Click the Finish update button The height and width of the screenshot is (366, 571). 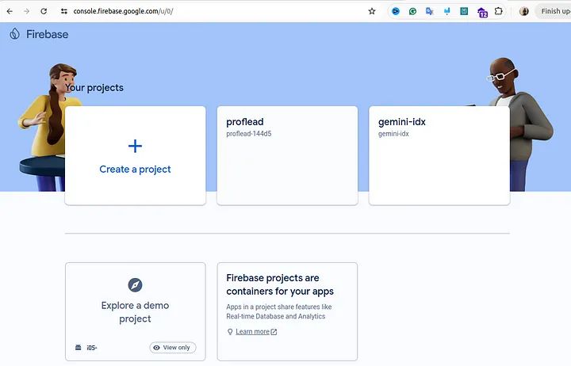554,11
